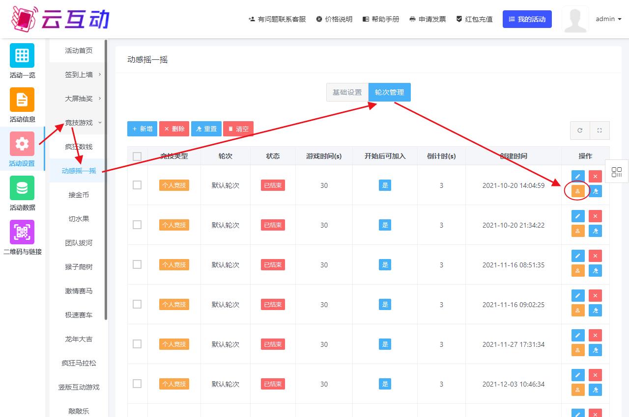Open 申请发票 link
This screenshot has width=629, height=417.
(428, 19)
